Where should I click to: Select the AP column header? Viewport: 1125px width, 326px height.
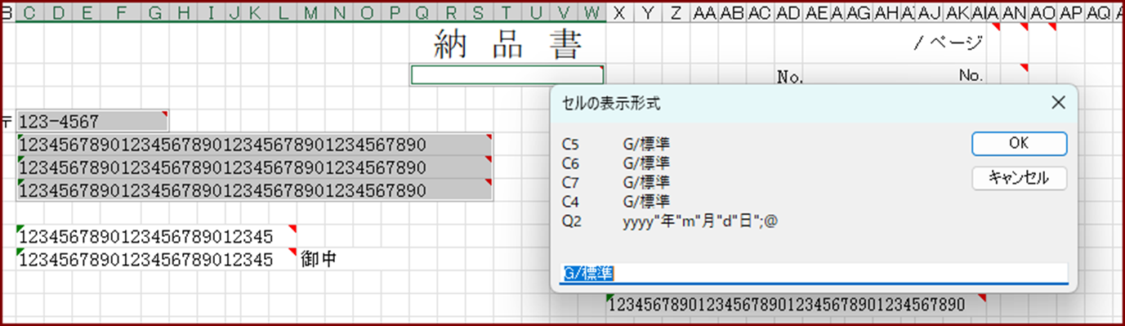click(1070, 12)
